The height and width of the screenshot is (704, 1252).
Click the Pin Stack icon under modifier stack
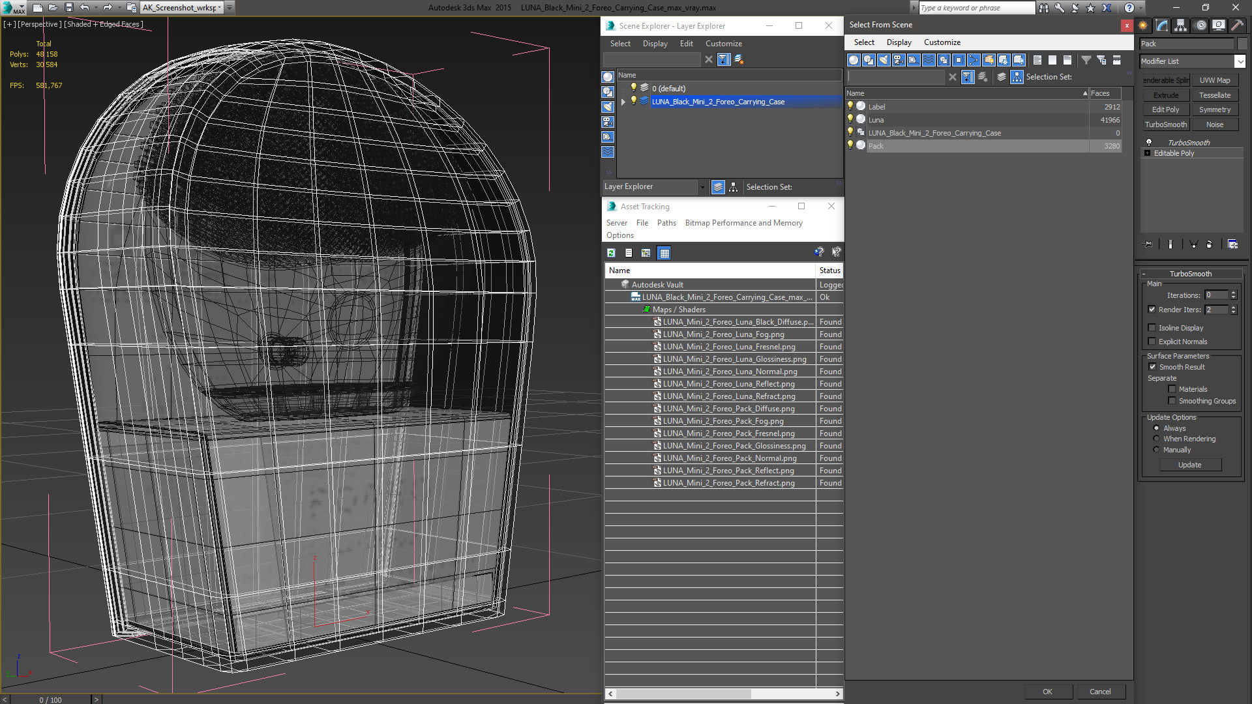tap(1148, 244)
